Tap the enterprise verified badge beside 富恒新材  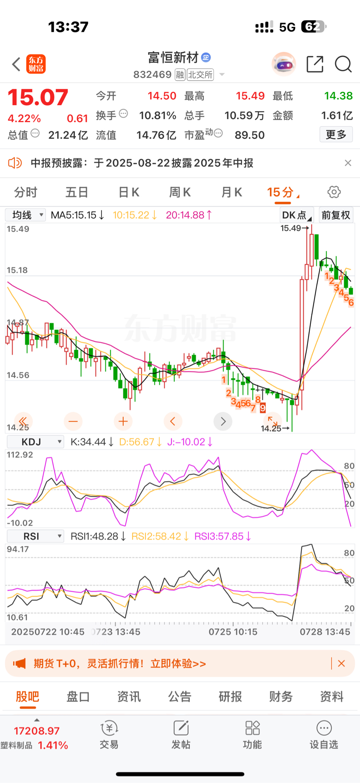206,58
